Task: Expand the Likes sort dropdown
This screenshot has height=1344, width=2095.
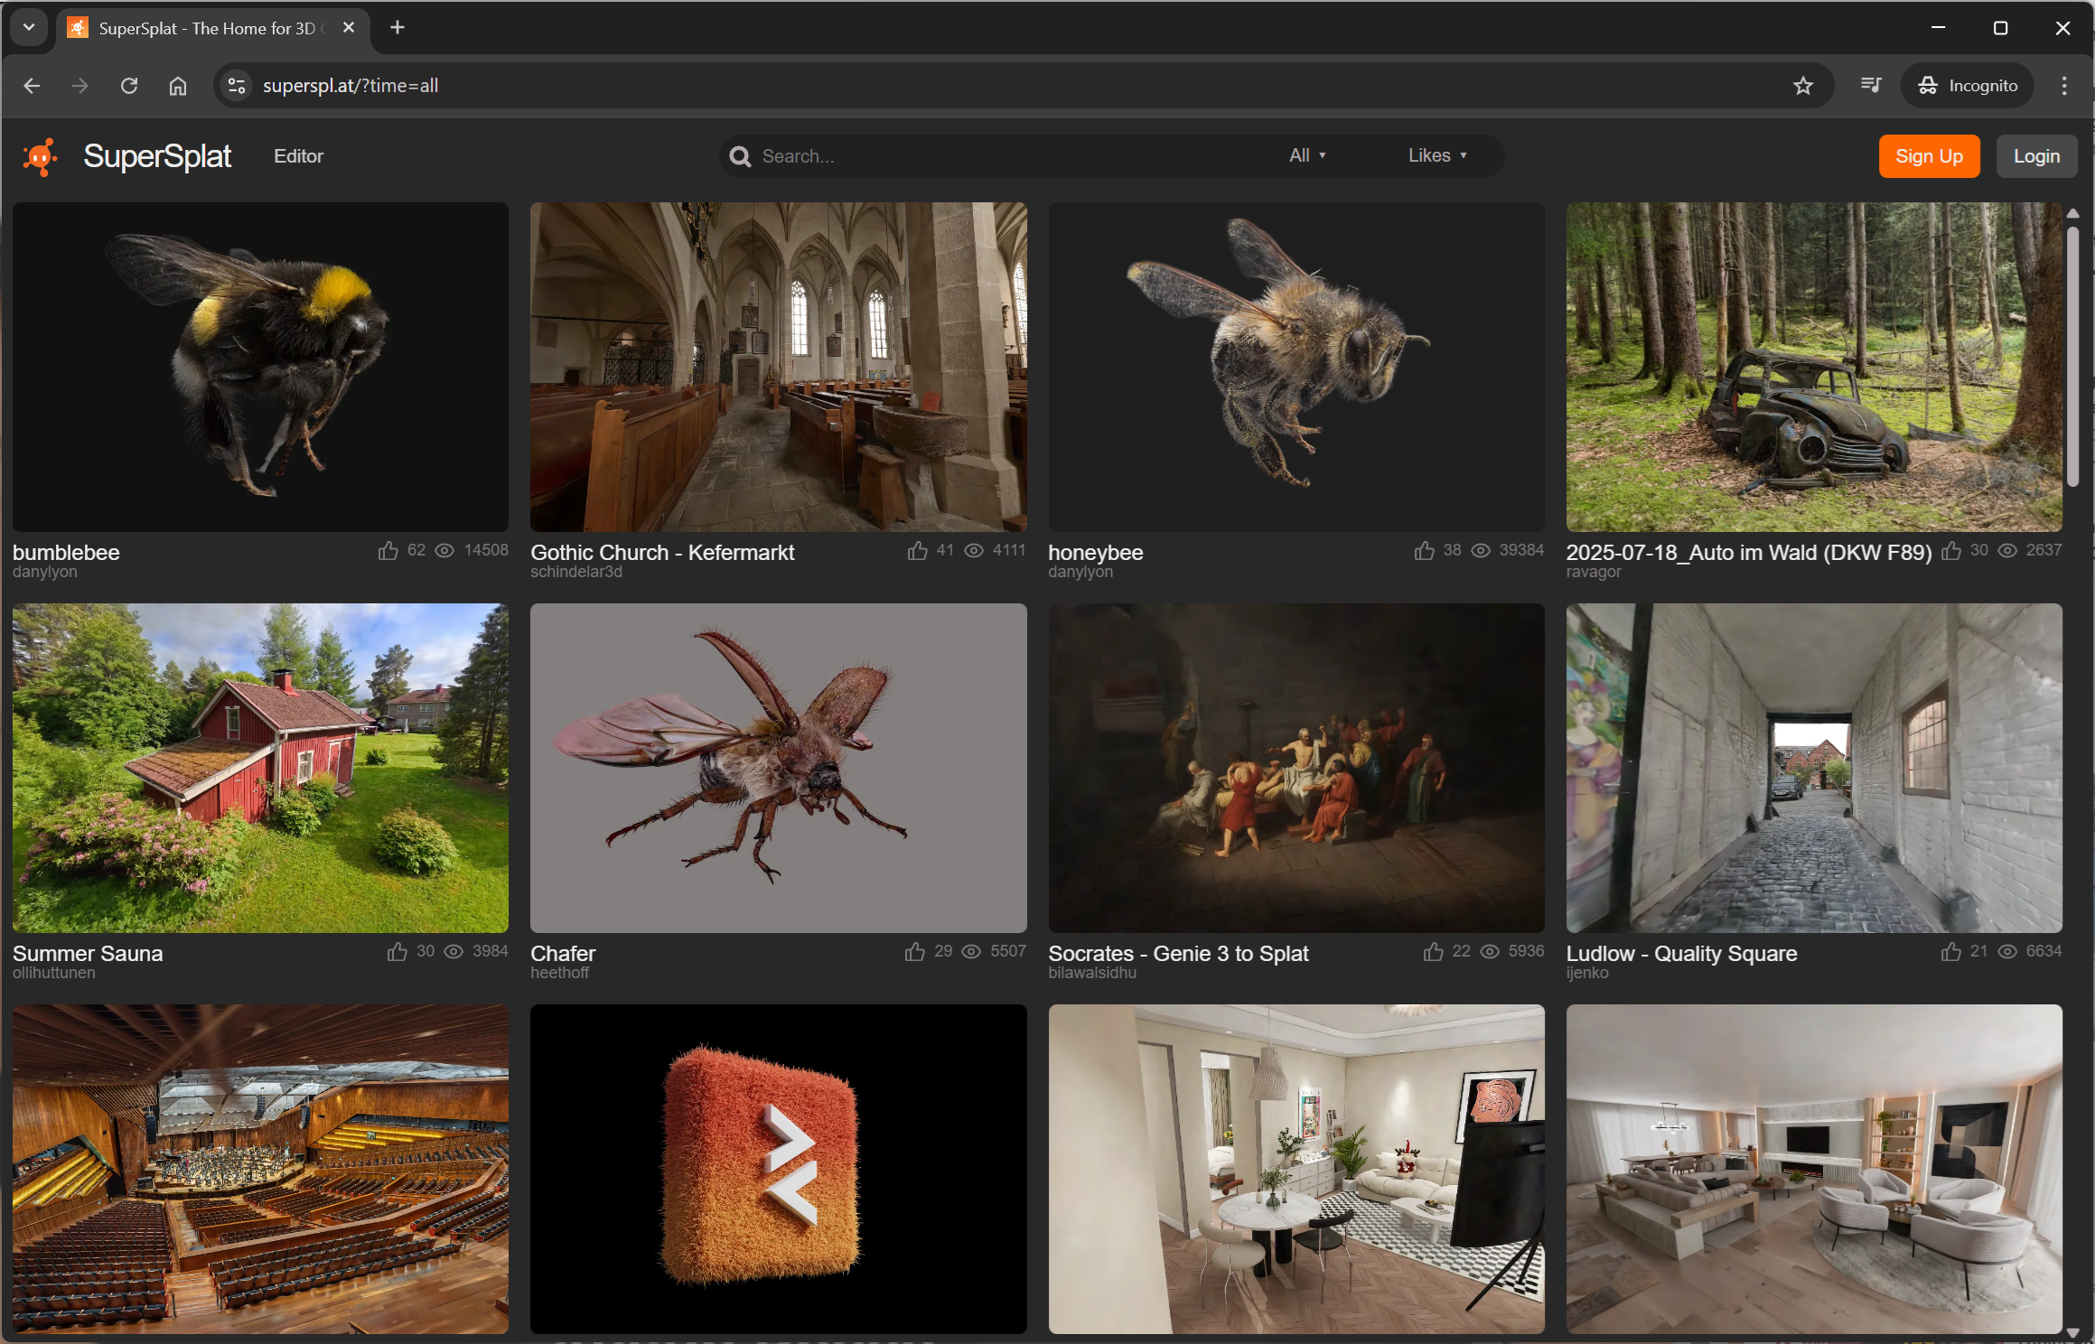Action: [1436, 156]
